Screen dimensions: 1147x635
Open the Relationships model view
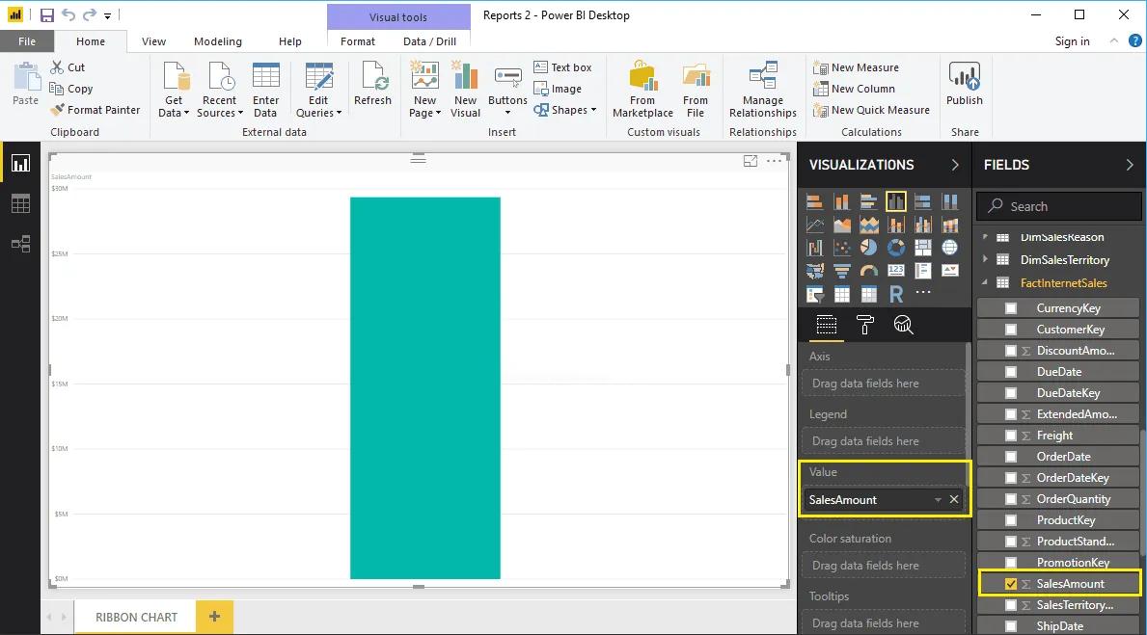coord(20,244)
